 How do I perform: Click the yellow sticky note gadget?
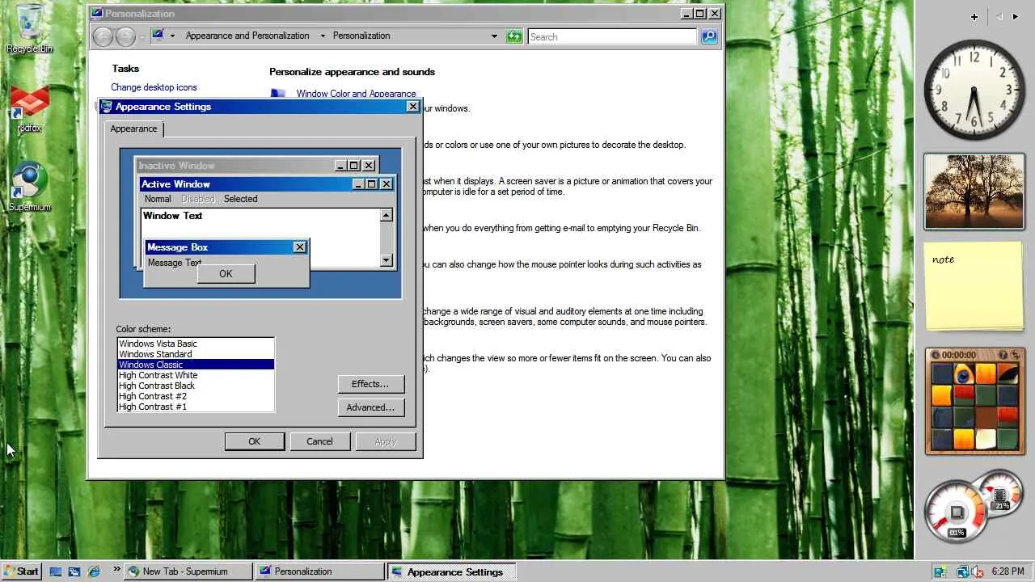click(x=974, y=286)
